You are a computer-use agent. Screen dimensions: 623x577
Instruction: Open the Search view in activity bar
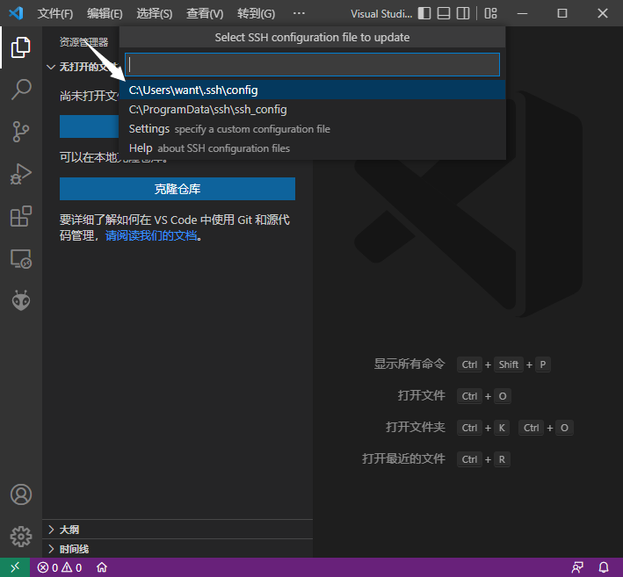coord(21,90)
